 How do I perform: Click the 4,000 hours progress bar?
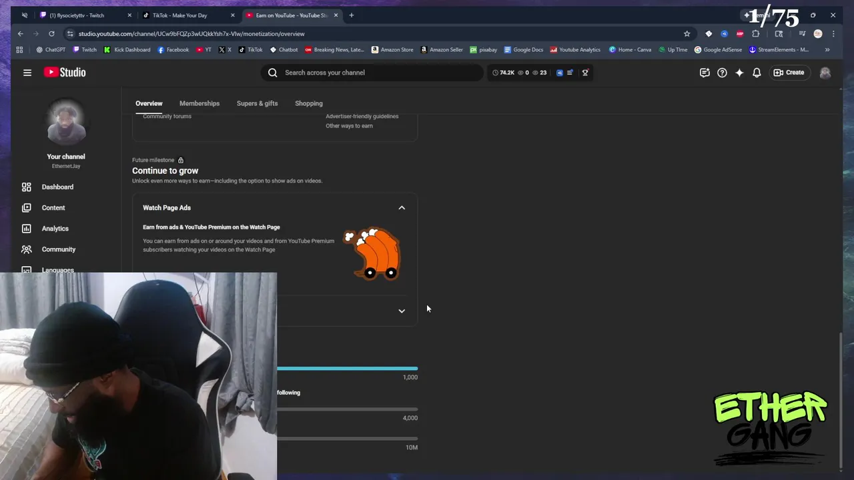tap(348, 409)
